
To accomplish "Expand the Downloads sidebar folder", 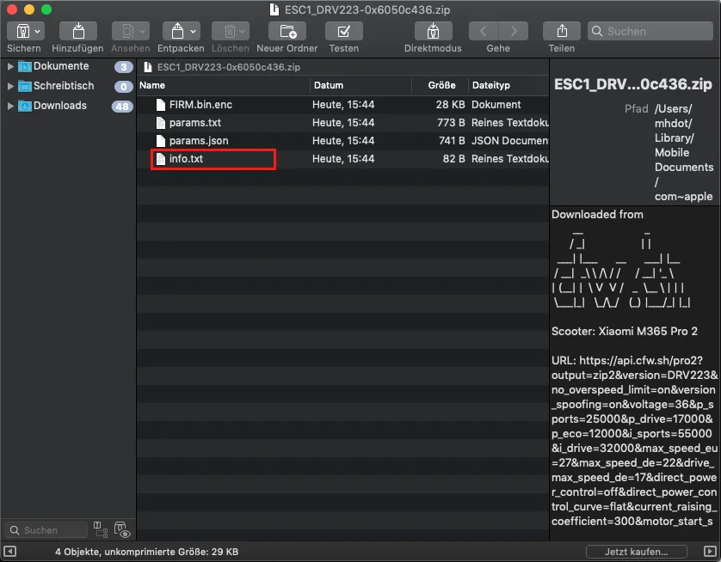I will coord(10,106).
